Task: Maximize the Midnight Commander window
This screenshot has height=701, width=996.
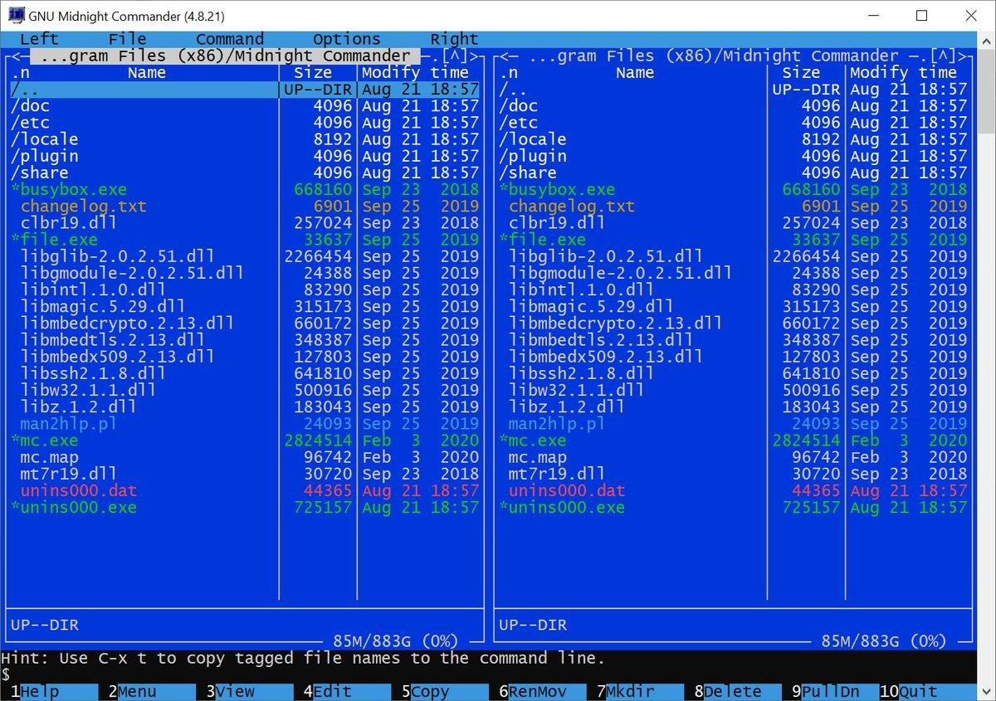Action: coord(921,16)
